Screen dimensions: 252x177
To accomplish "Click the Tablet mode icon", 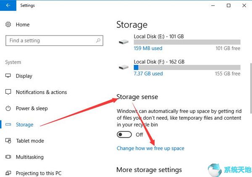I will point(8,141).
